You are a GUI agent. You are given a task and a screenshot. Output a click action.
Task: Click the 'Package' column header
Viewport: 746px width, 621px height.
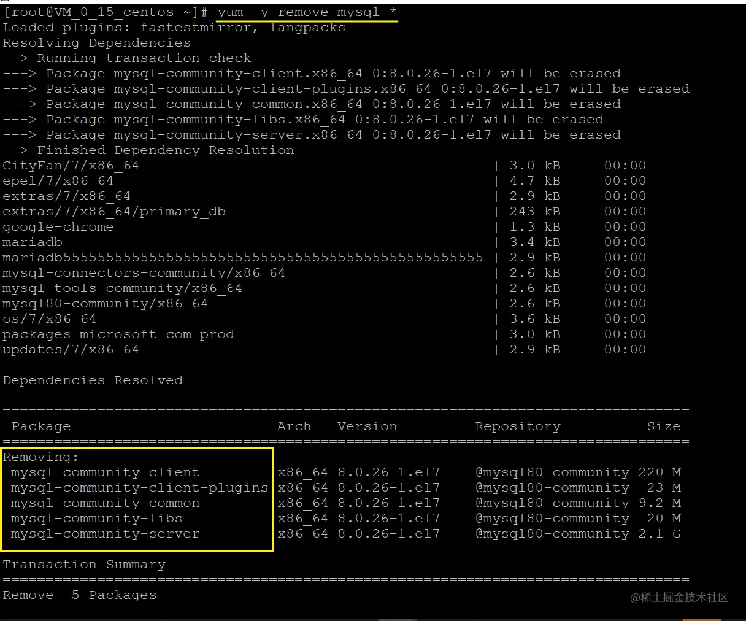click(x=41, y=426)
